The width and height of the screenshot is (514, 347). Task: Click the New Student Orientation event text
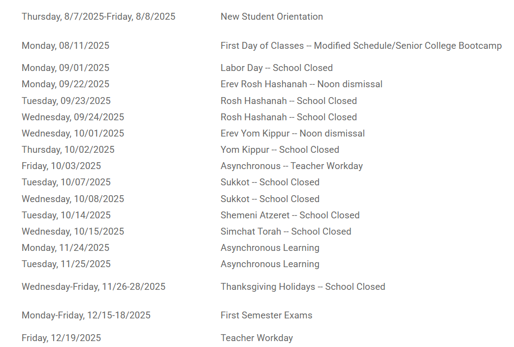[x=271, y=17]
